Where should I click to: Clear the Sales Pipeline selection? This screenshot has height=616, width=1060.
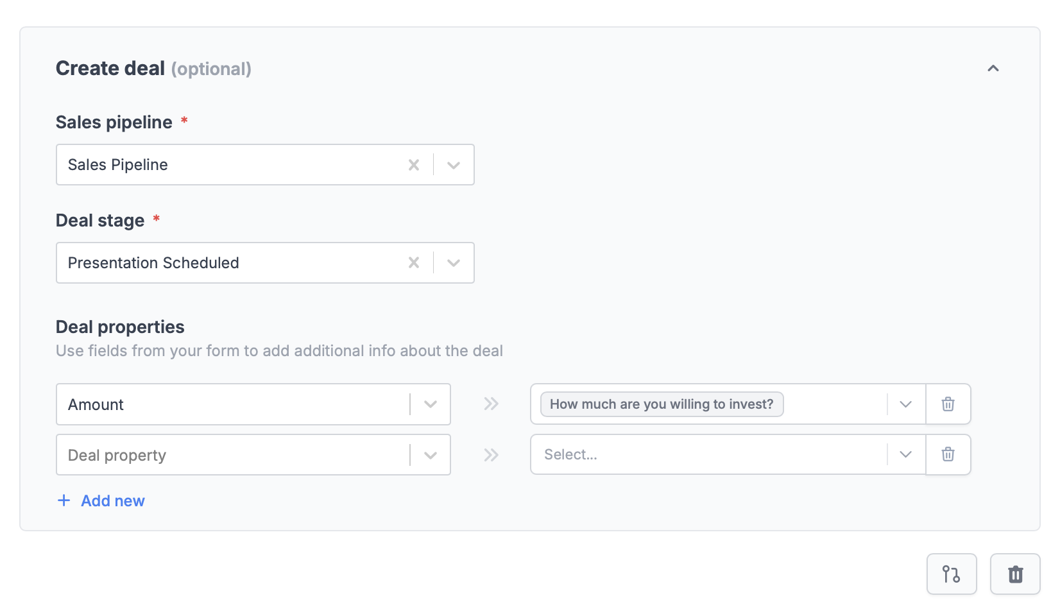(x=414, y=165)
